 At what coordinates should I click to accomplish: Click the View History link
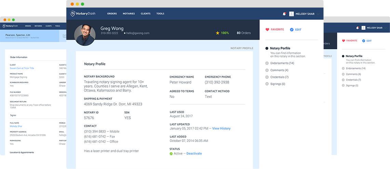click(x=221, y=129)
